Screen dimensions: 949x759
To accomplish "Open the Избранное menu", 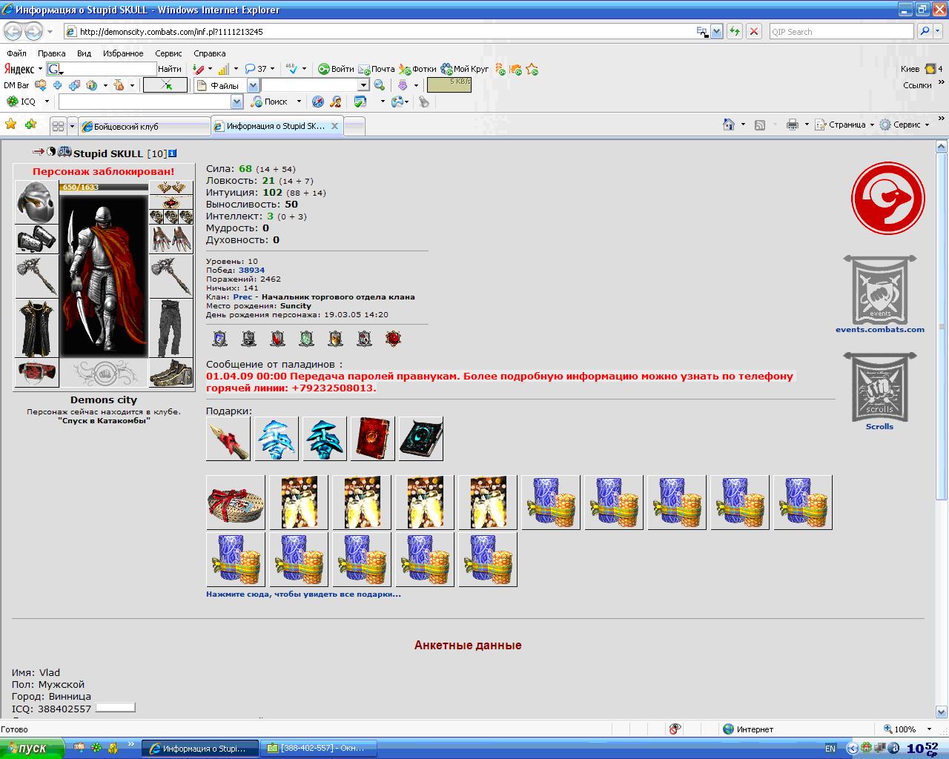I will click(x=123, y=53).
